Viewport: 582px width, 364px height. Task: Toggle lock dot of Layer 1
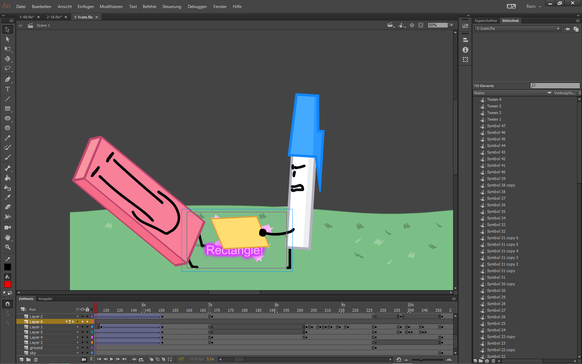tap(87, 327)
